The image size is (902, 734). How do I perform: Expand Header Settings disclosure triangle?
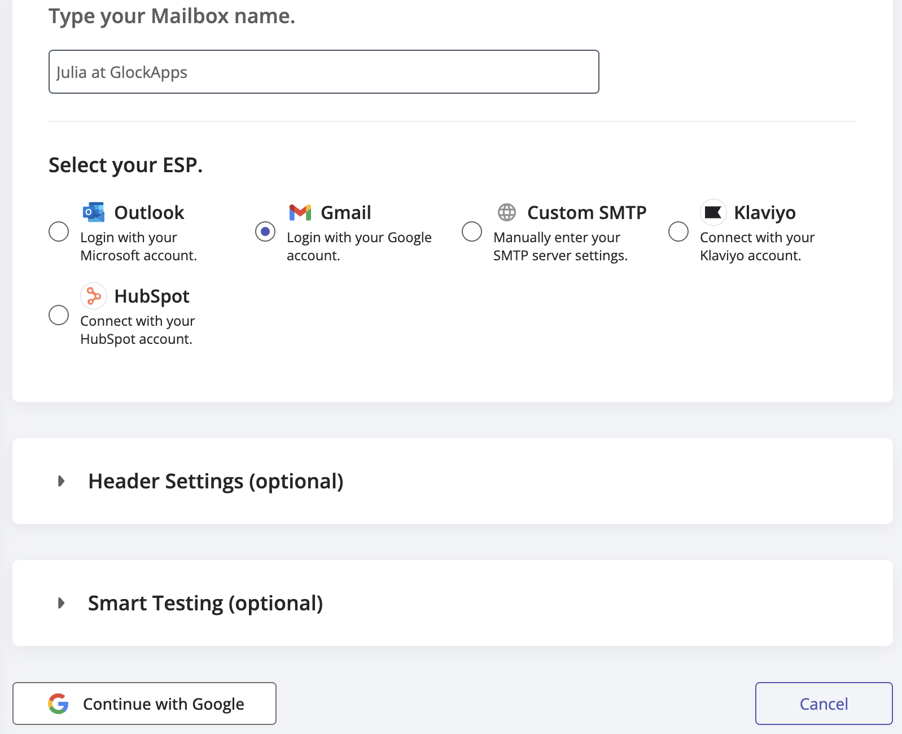point(62,481)
